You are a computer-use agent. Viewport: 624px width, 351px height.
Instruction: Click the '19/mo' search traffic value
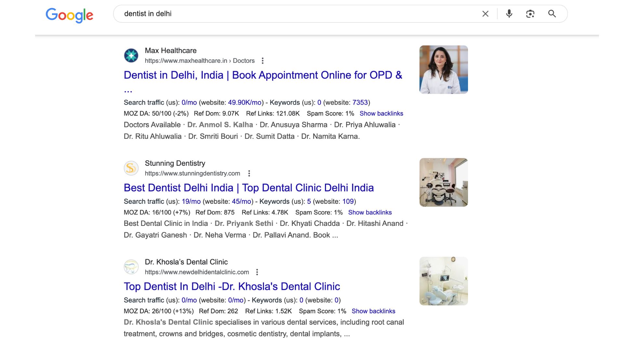[191, 201]
